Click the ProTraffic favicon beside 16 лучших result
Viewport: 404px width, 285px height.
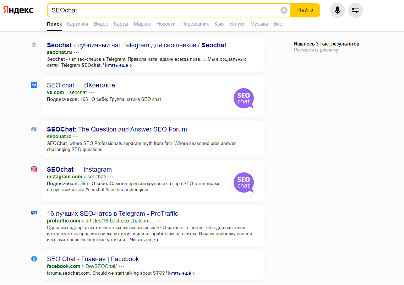click(34, 213)
